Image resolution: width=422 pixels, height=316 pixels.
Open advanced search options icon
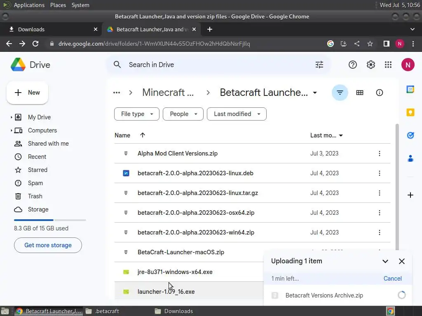point(319,65)
